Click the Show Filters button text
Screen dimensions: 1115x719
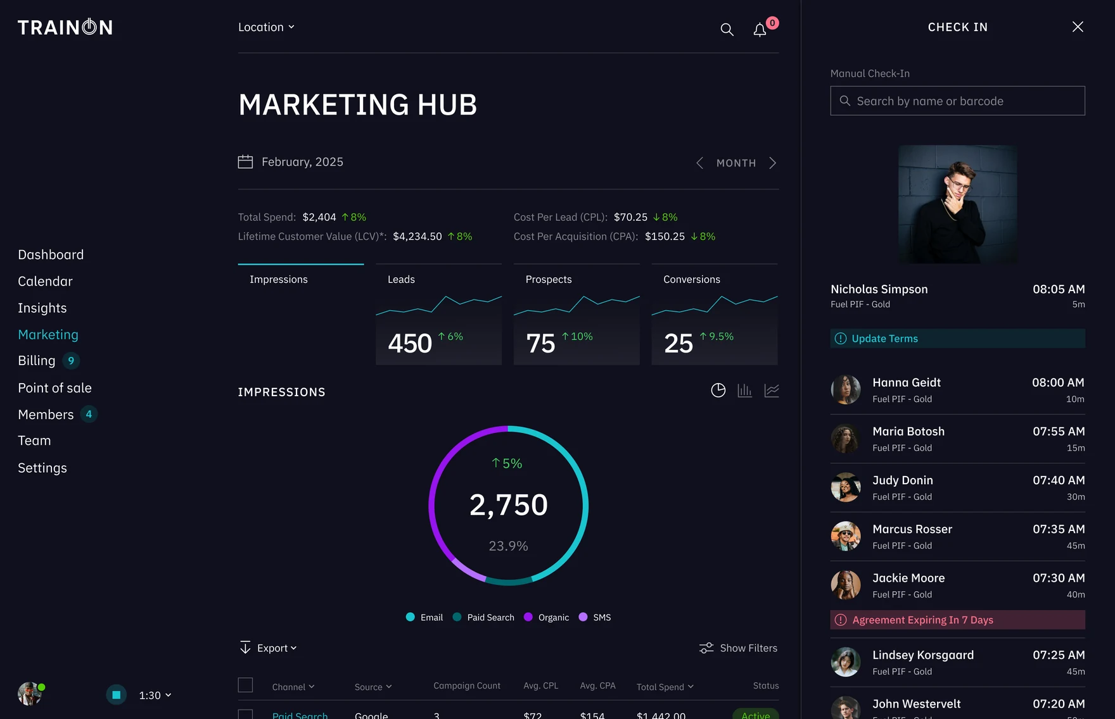(748, 648)
